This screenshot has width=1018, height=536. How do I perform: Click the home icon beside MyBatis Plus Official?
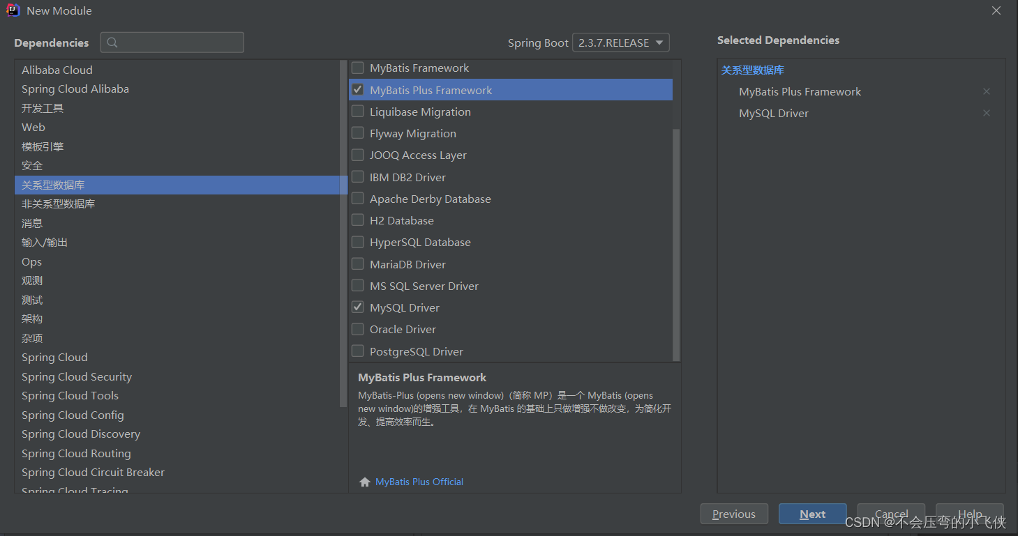[x=364, y=482]
